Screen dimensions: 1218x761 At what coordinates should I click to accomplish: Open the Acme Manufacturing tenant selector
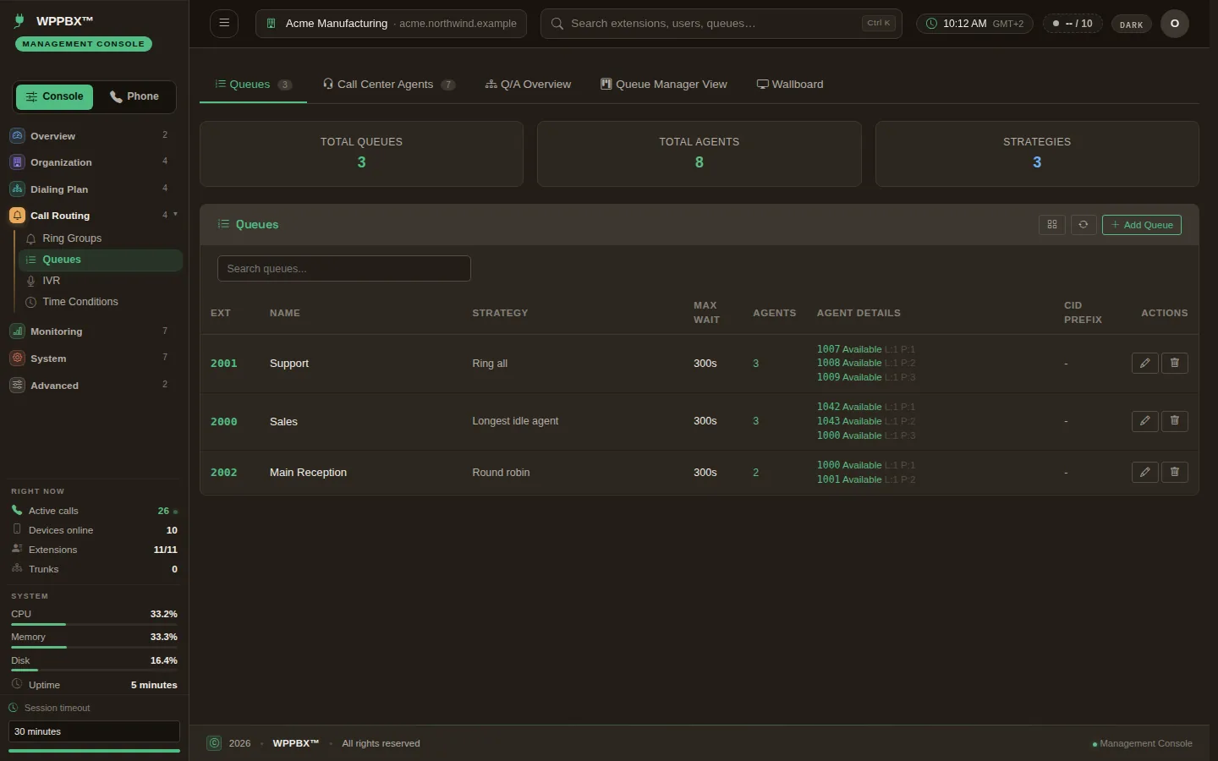tap(391, 24)
